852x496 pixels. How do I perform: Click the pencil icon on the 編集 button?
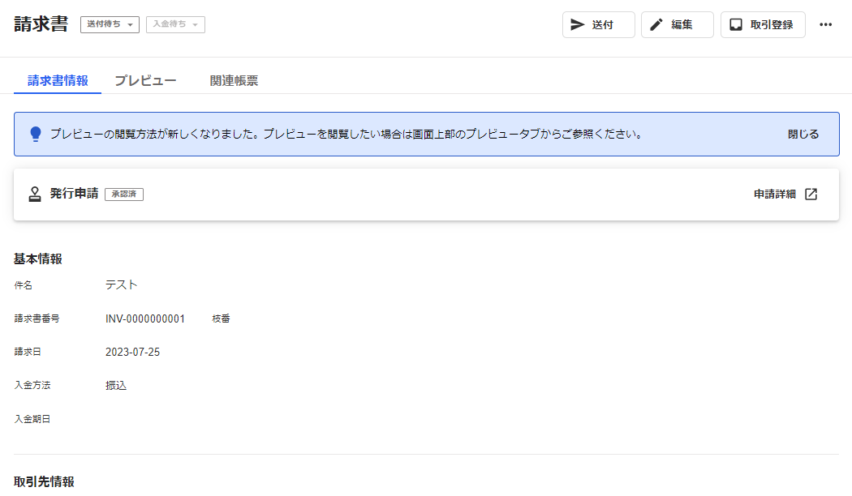tap(656, 24)
